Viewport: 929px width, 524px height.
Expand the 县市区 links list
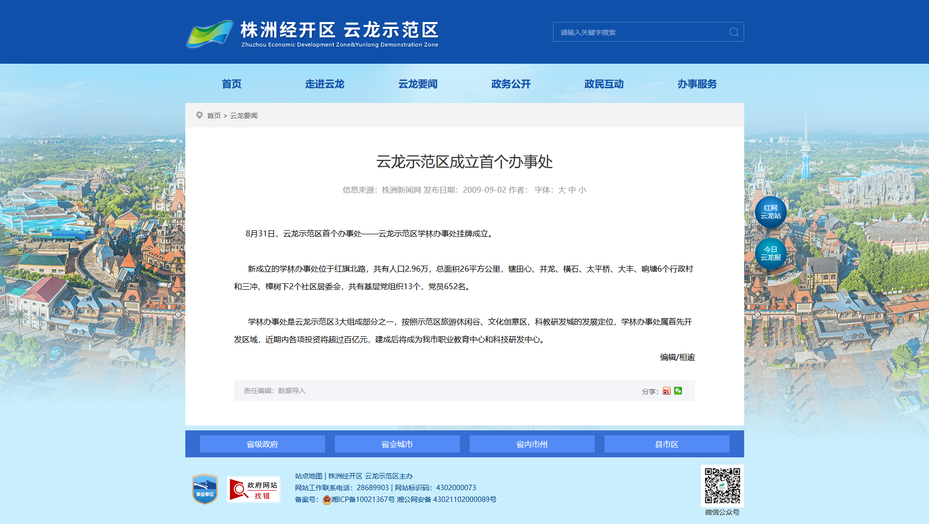click(667, 444)
